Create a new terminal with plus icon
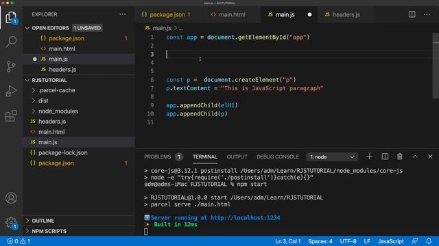 pos(369,156)
